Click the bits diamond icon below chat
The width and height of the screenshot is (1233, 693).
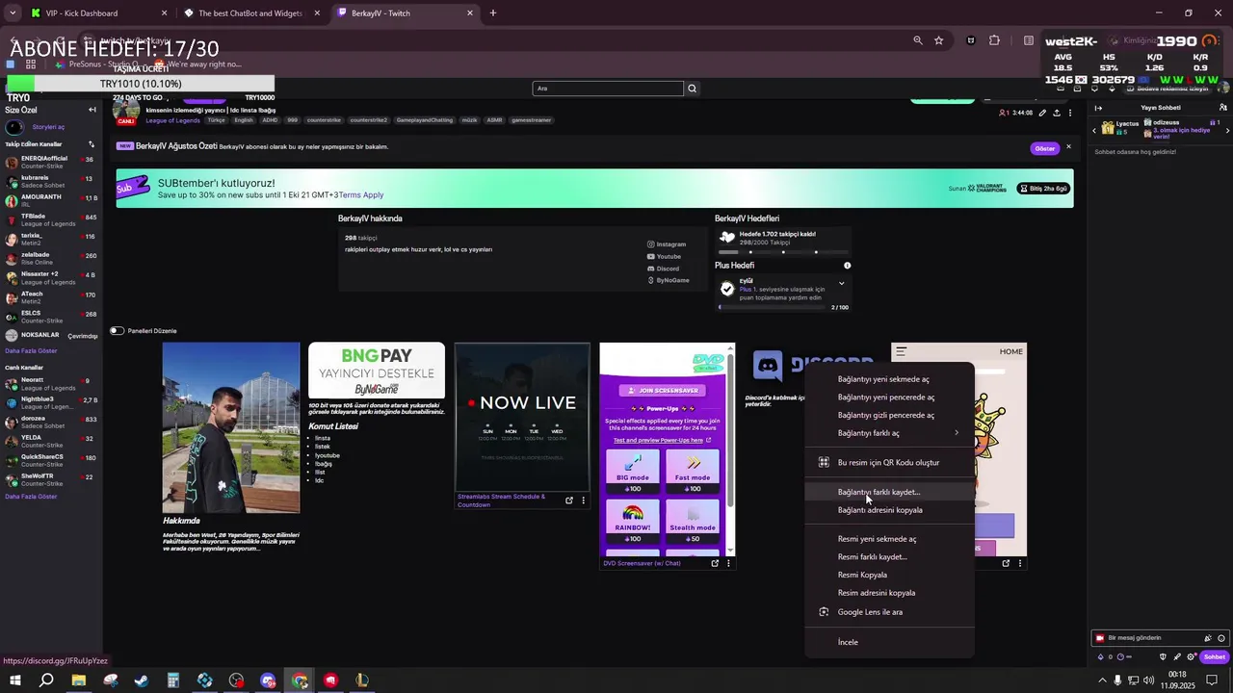[x=1101, y=657]
